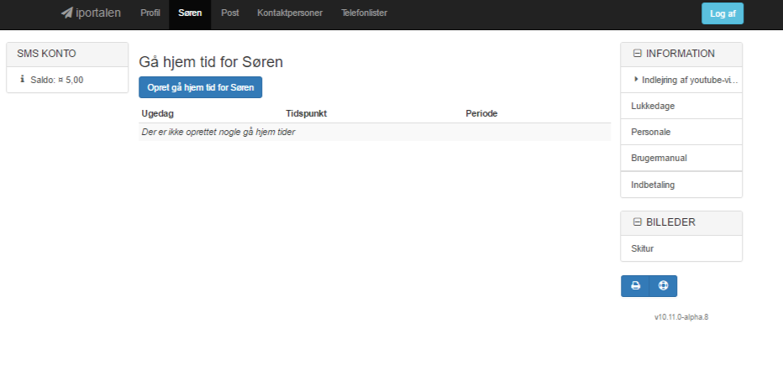Click the lifebuoy help icon button

click(x=663, y=286)
